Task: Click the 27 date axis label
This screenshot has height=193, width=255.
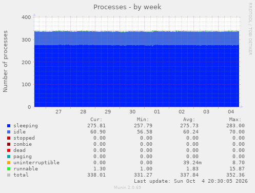Action: coord(58,112)
